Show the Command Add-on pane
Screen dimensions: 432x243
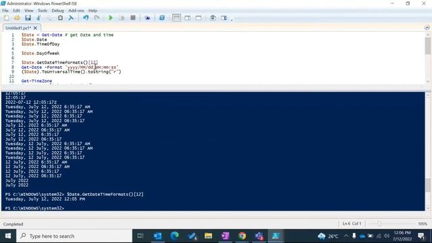pos(223,18)
